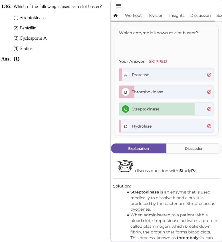Screen dimensions: 222x242
Task: Click discuss question with StudyPal link
Action: click(x=167, y=171)
